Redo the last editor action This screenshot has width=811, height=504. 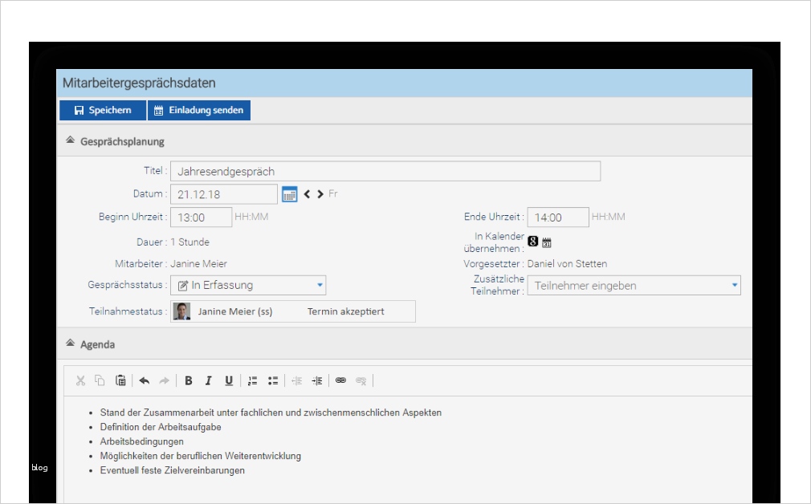point(165,381)
